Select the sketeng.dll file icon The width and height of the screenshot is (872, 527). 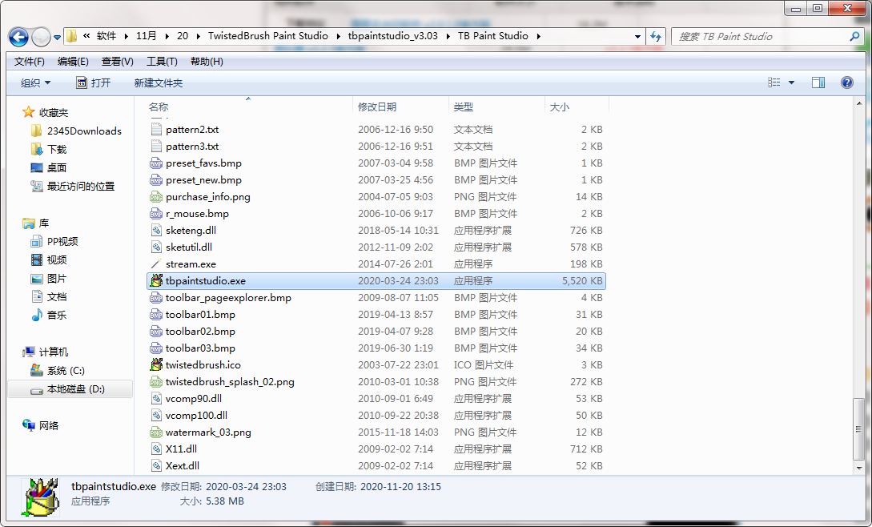click(x=156, y=231)
